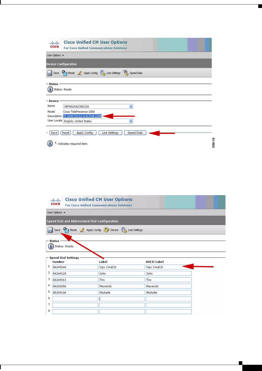Click speed dial 2 Number field 84249128
This screenshot has width=262, height=371.
coord(75,274)
